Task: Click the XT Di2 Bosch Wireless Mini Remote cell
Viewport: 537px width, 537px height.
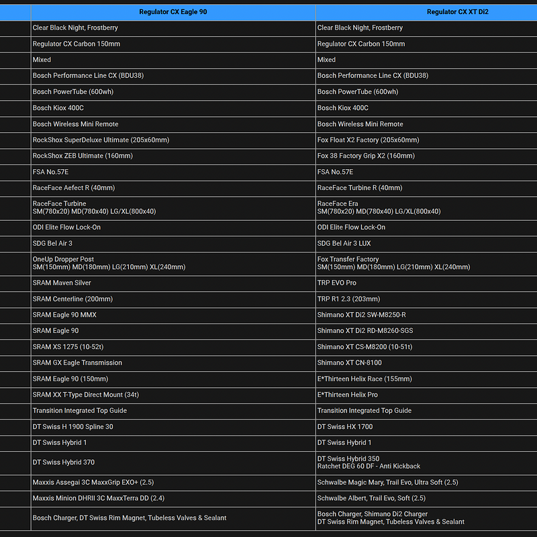Action: pos(426,124)
